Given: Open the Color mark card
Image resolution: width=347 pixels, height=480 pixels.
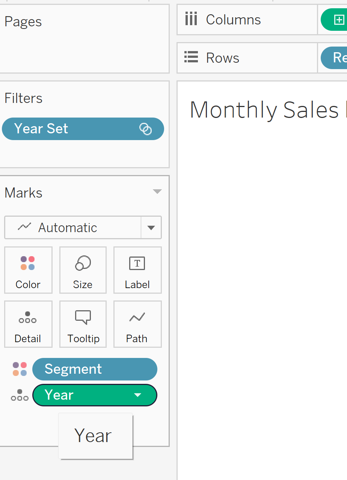Looking at the screenshot, I should click(28, 270).
